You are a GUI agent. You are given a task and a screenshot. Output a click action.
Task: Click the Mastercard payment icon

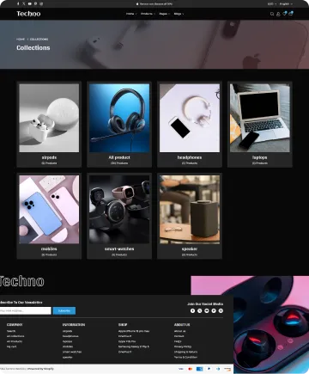coord(191,369)
